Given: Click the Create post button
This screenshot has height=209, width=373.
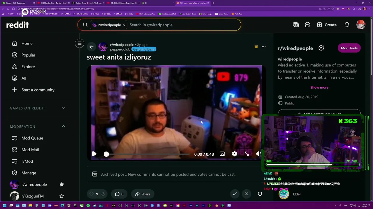Looking at the screenshot, I should click(x=327, y=25).
